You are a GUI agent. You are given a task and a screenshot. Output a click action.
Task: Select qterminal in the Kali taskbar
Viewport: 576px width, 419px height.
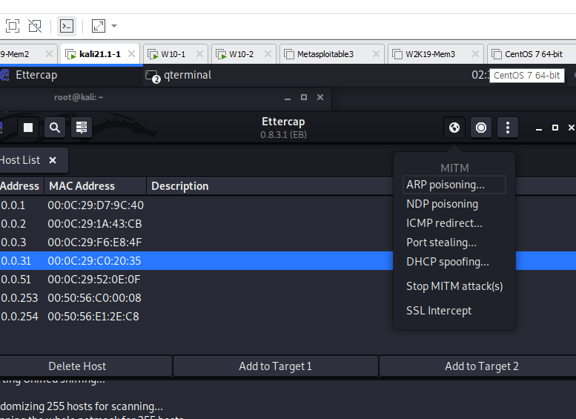click(x=188, y=75)
